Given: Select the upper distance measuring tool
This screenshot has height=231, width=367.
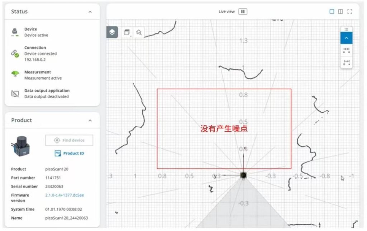Looking at the screenshot, I should (x=346, y=50).
